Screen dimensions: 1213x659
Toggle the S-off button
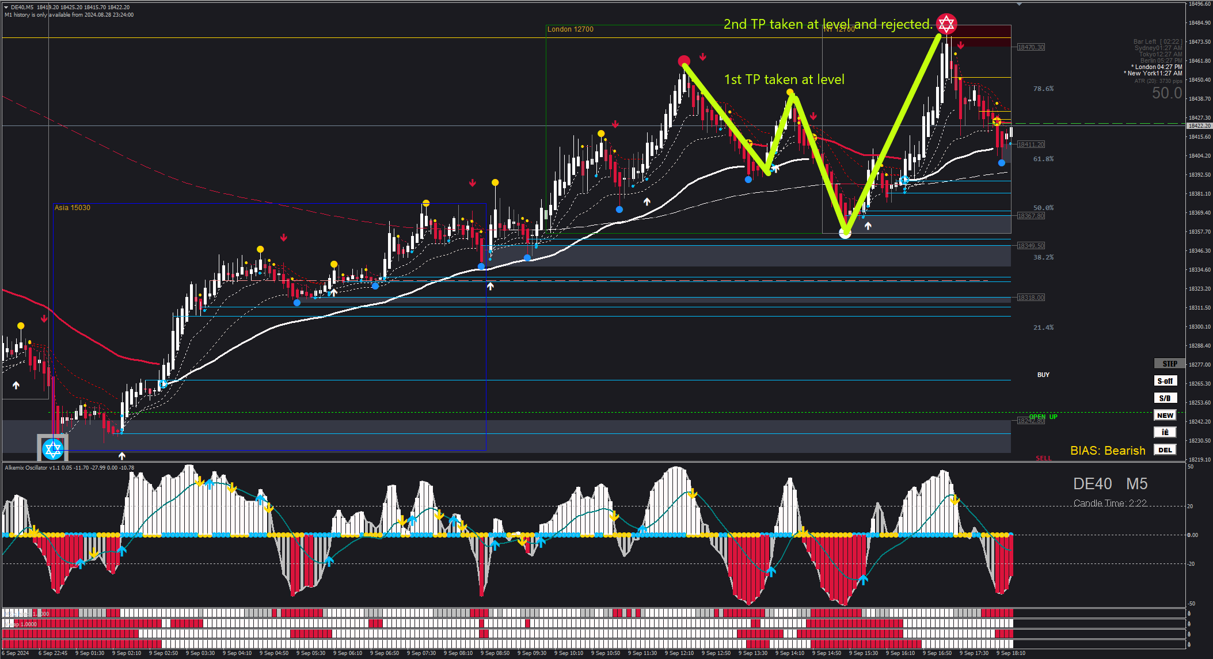(1165, 381)
